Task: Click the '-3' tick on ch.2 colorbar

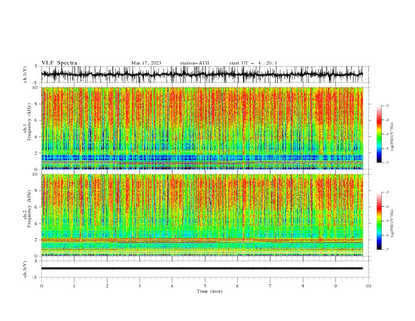Action: pyautogui.click(x=387, y=192)
